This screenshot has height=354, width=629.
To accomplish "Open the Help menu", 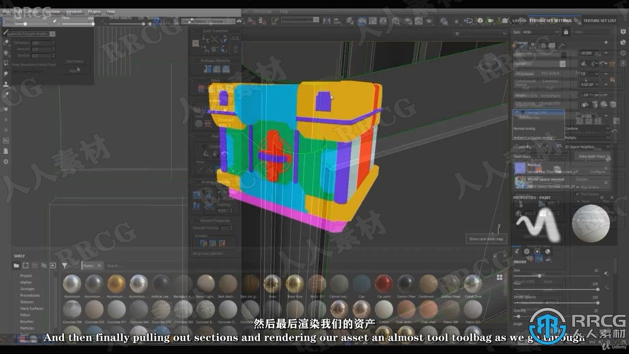I will (111, 11).
